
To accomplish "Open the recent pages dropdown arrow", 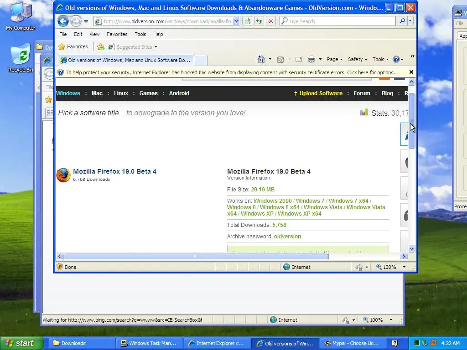I will (x=86, y=21).
